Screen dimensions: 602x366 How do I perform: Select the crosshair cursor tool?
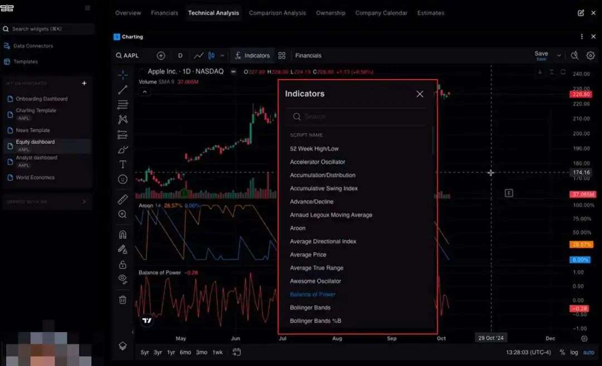click(123, 75)
